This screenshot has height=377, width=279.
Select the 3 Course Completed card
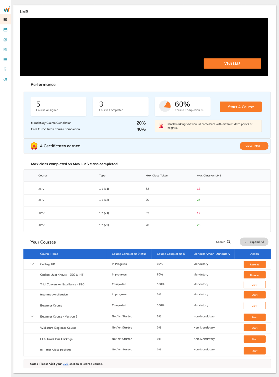click(121, 107)
